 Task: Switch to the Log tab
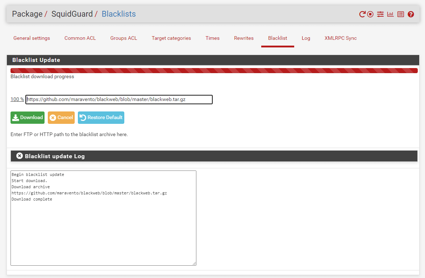306,38
